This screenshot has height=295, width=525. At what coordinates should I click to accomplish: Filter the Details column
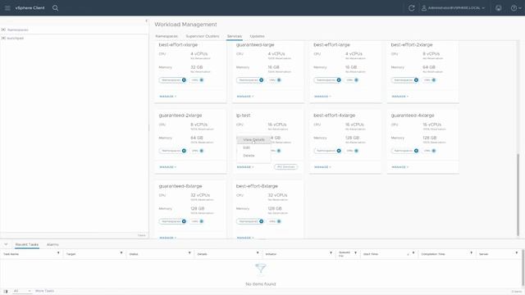pyautogui.click(x=258, y=253)
